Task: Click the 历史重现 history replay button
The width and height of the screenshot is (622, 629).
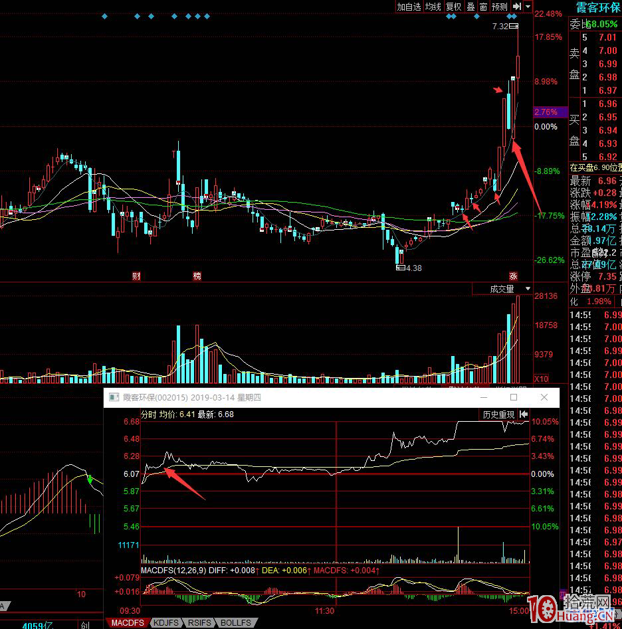Action: coord(499,414)
